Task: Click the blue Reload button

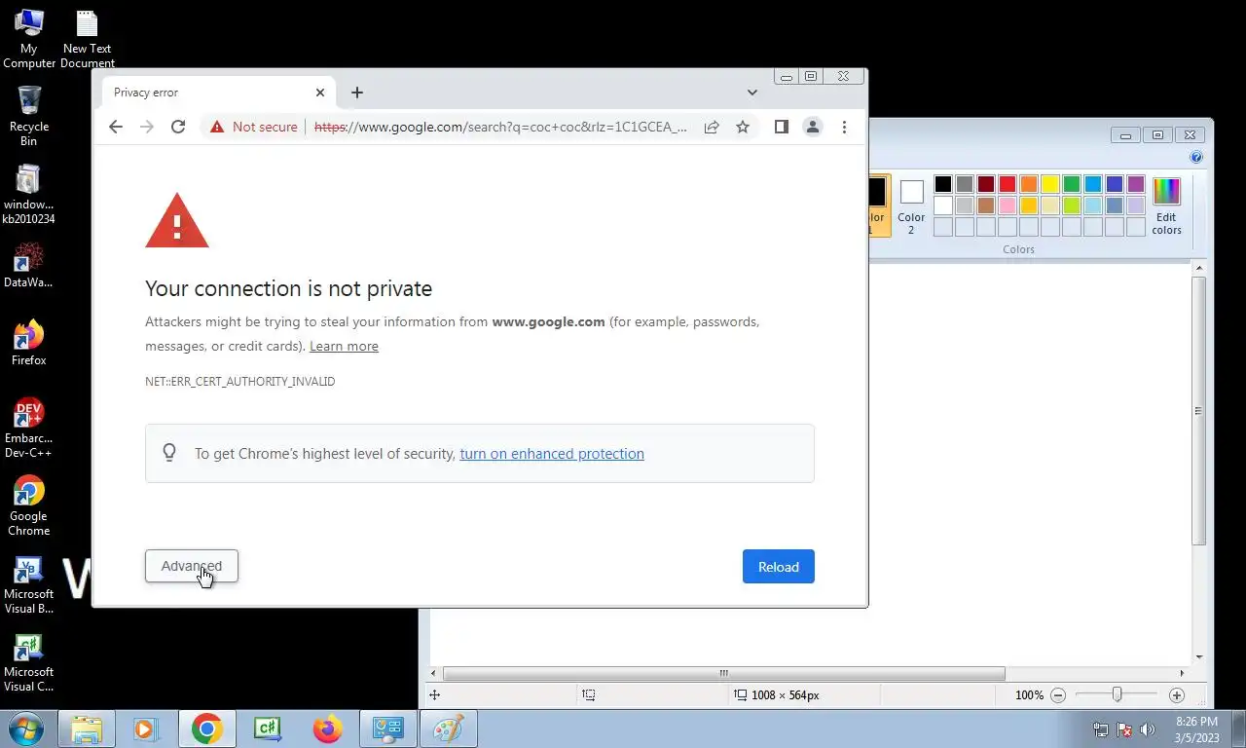Action: tap(779, 567)
